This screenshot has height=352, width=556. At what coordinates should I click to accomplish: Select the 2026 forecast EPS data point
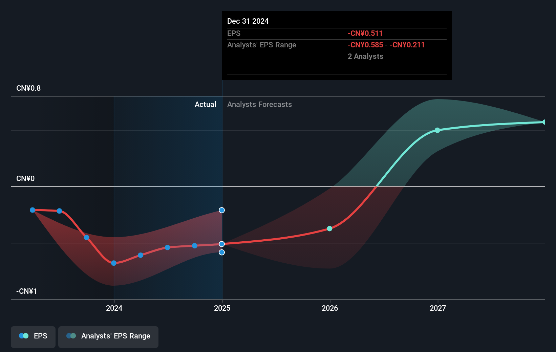[x=329, y=229]
